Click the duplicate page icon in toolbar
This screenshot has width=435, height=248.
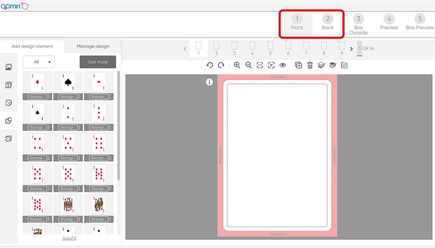click(x=298, y=65)
